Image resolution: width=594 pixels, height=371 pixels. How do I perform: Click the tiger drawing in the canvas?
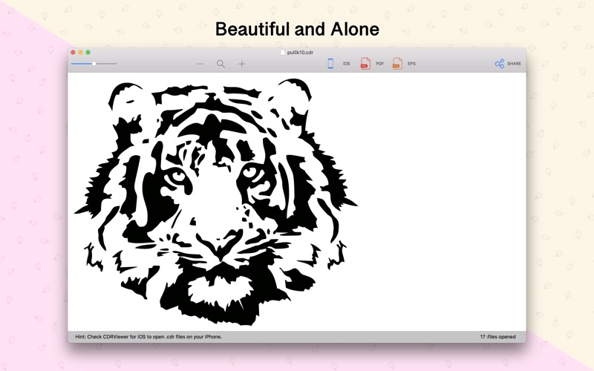click(x=216, y=201)
